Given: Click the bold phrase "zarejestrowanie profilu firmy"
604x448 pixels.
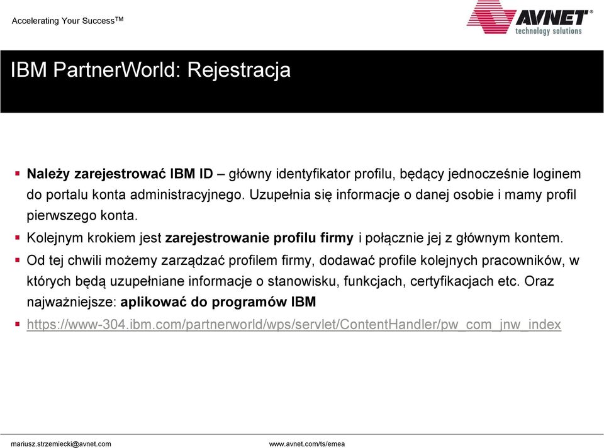Looking at the screenshot, I should pyautogui.click(x=259, y=238).
